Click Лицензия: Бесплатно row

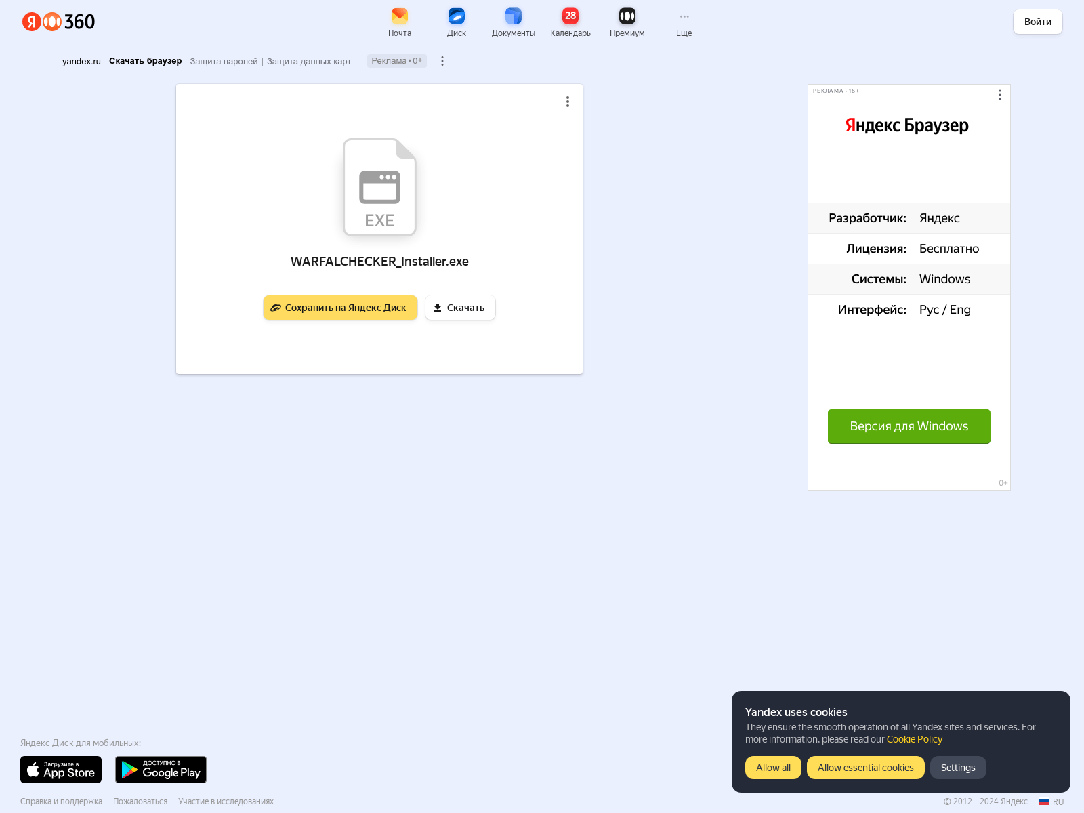click(909, 249)
